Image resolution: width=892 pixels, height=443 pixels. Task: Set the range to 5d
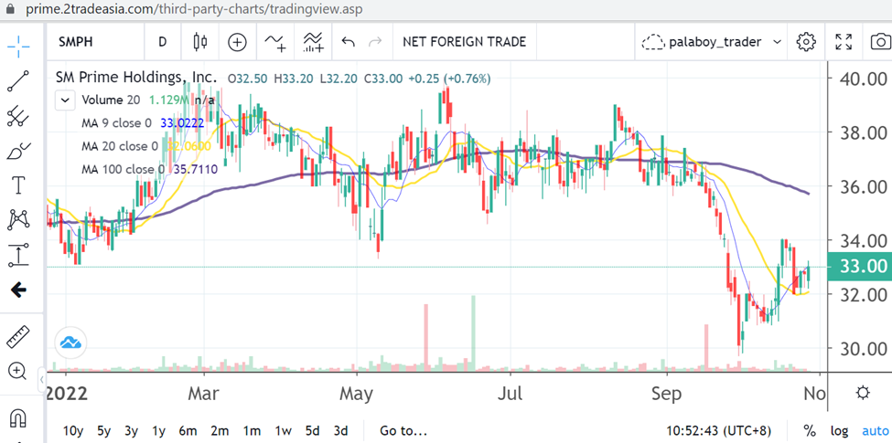click(x=312, y=430)
